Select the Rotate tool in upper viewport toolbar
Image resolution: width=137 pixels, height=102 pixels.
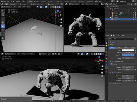click(3, 22)
